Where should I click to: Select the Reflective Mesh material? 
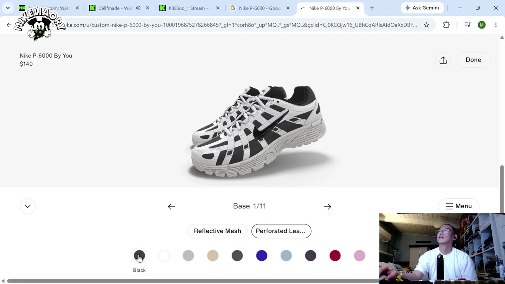217,231
